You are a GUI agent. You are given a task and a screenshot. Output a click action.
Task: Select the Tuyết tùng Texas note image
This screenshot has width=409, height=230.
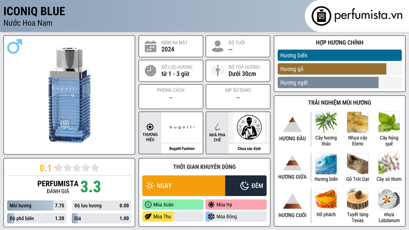pyautogui.click(x=357, y=199)
